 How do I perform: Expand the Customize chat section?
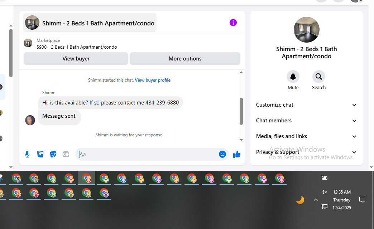point(306,105)
